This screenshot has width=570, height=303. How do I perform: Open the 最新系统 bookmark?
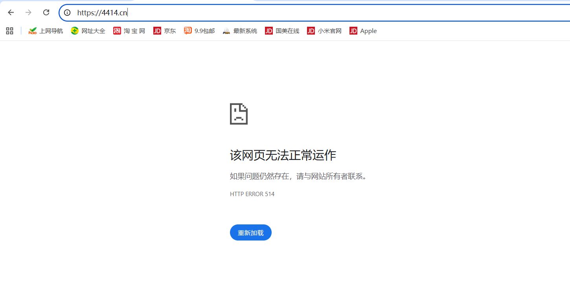240,31
